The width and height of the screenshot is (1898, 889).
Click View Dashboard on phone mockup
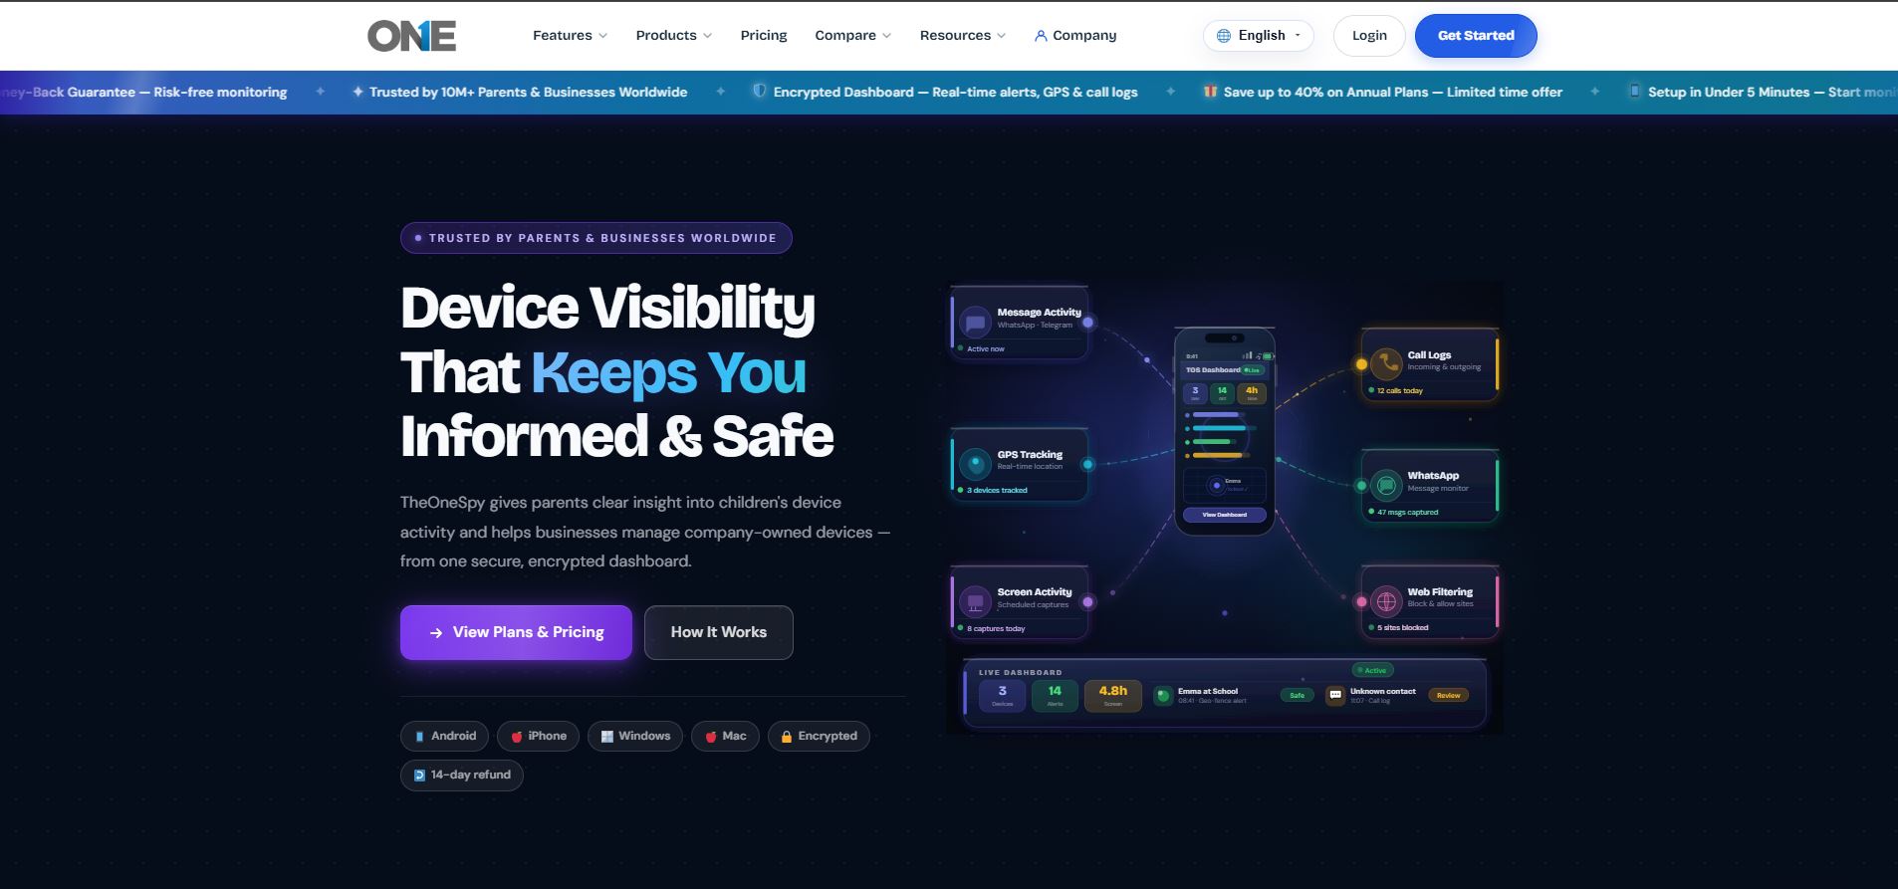[1224, 515]
